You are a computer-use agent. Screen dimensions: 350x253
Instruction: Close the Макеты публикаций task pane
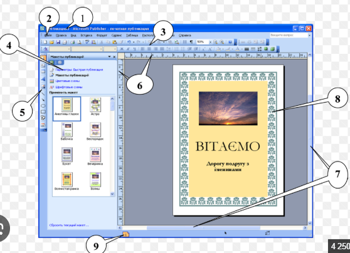(x=114, y=57)
